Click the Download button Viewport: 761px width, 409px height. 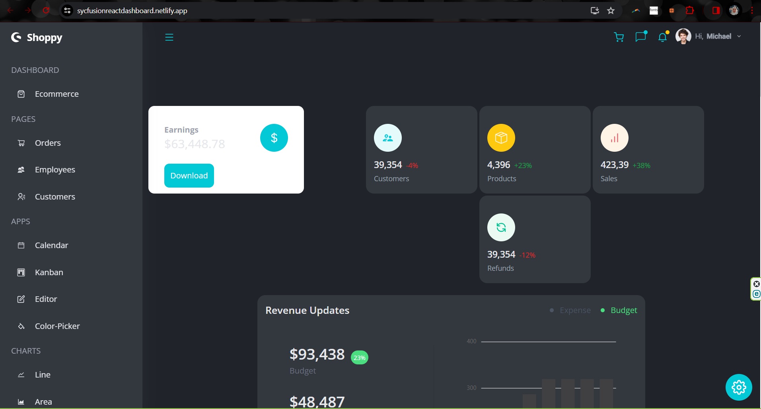point(189,176)
